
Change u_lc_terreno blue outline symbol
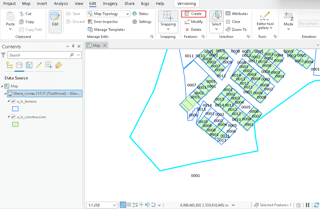pyautogui.click(x=15, y=109)
